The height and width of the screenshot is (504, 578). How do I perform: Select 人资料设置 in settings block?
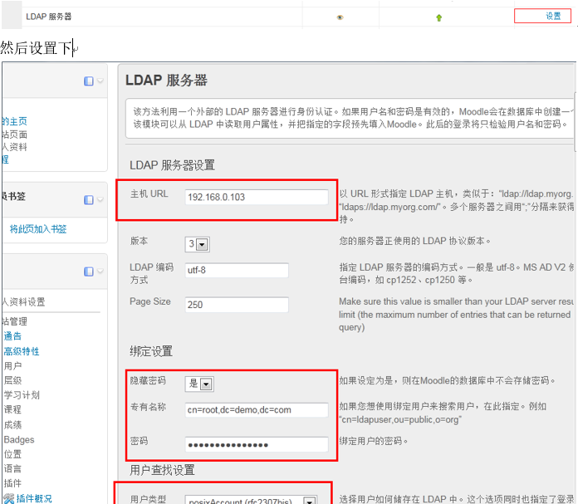point(23,302)
